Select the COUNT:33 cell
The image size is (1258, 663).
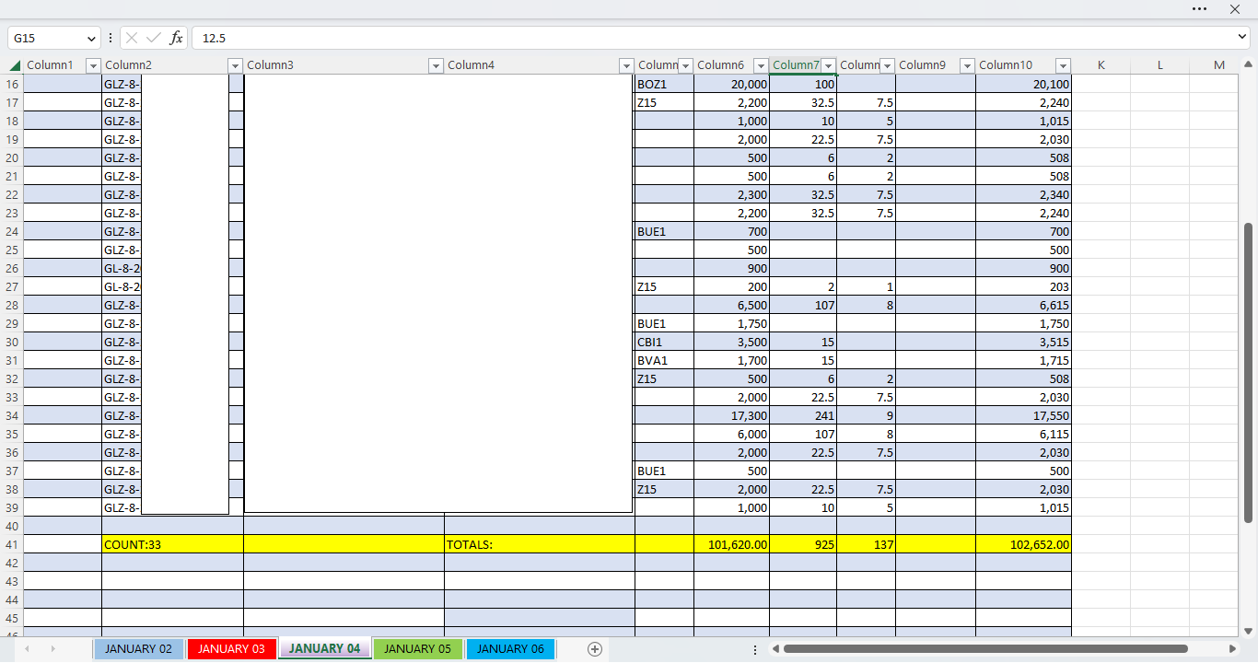tap(172, 544)
